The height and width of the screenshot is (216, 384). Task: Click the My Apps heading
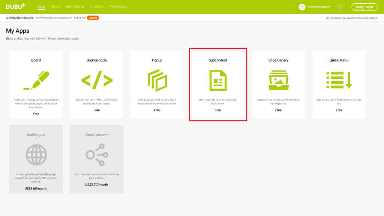(x=18, y=31)
